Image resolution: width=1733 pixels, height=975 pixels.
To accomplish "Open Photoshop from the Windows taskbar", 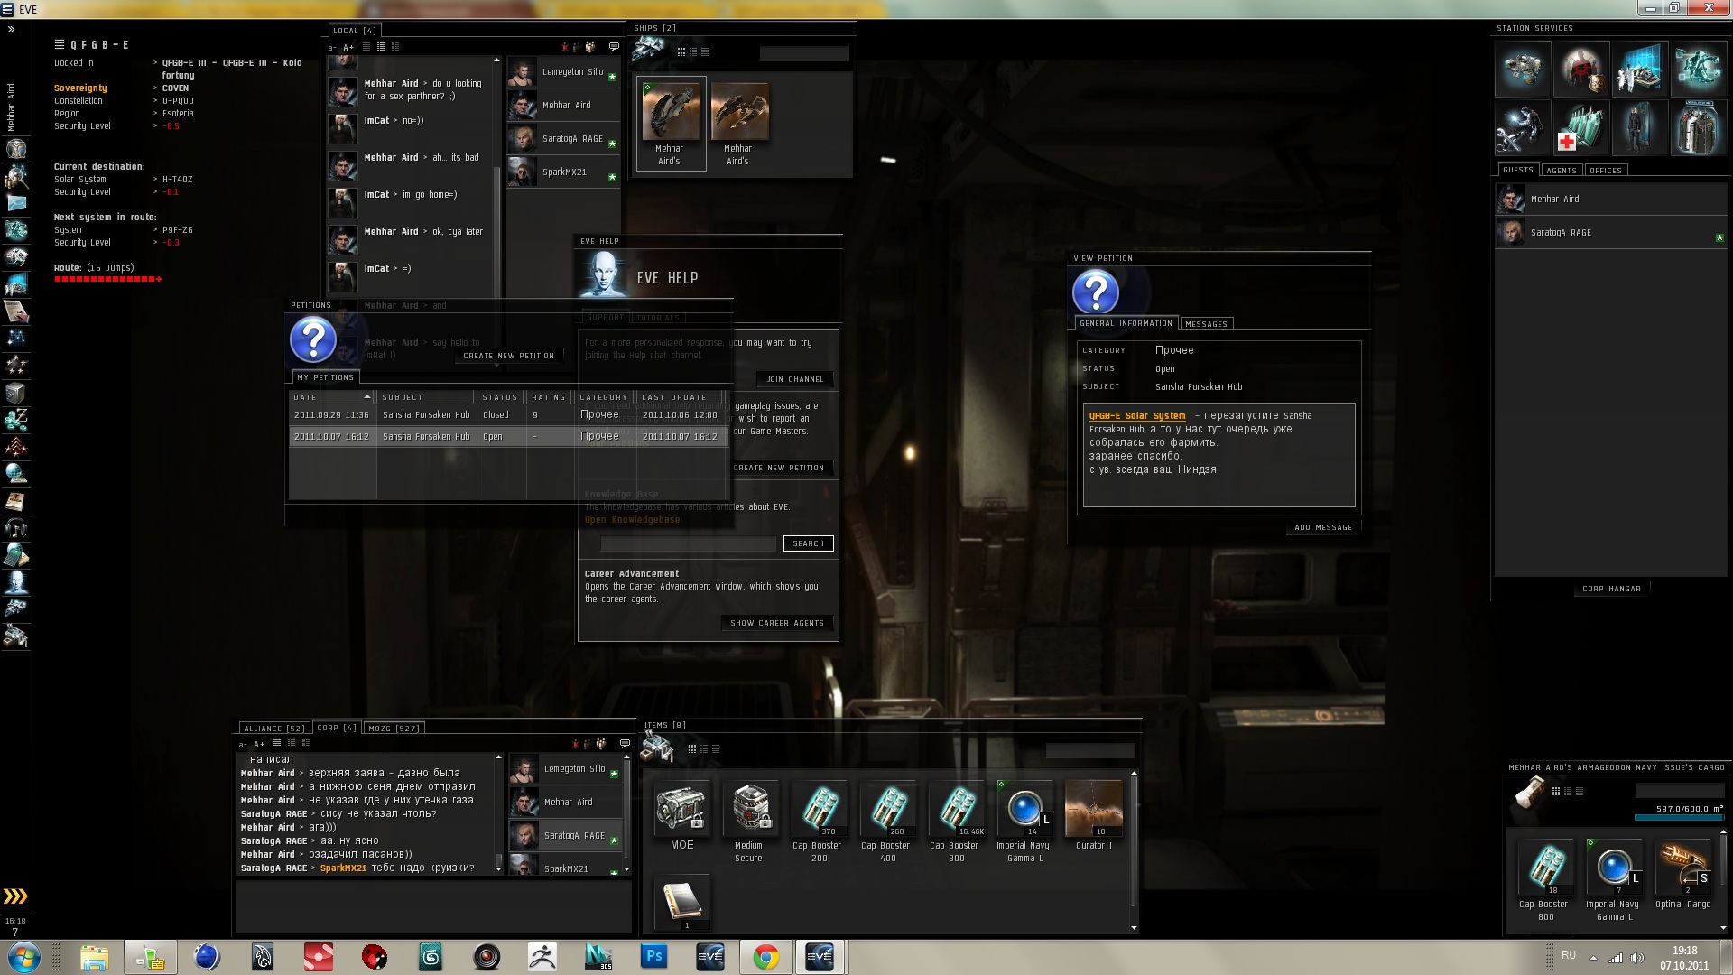I will (x=654, y=956).
